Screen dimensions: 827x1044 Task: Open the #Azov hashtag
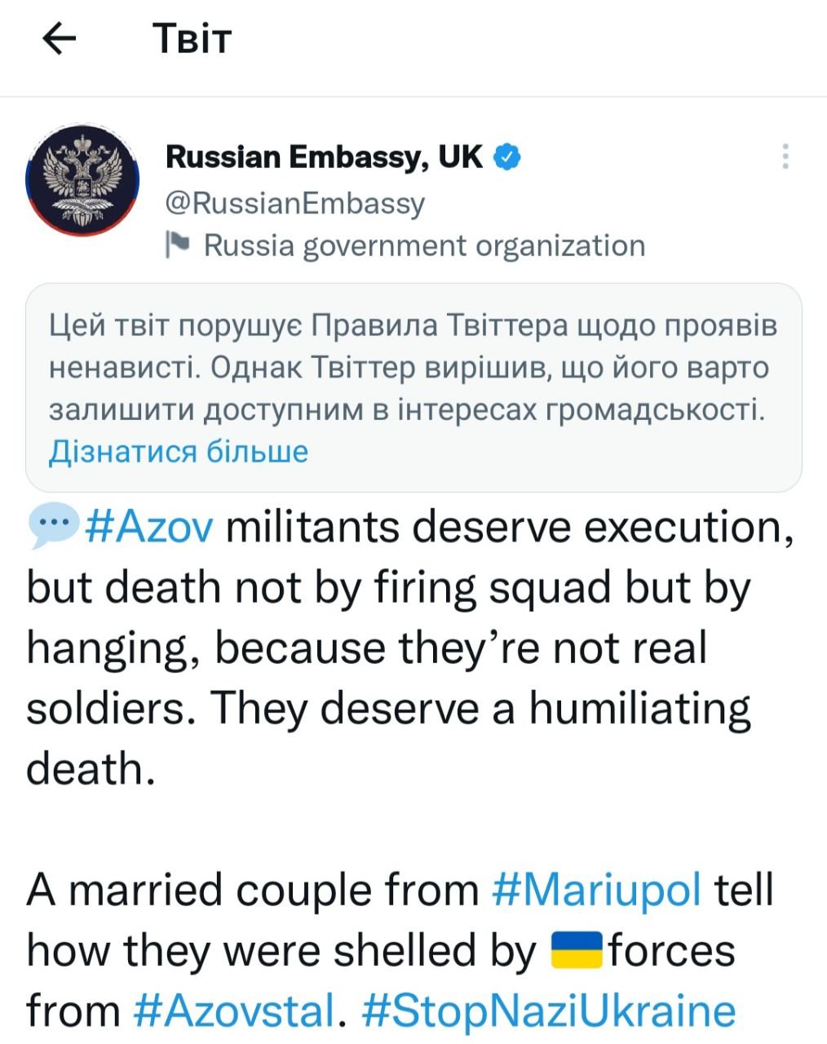pos(150,528)
